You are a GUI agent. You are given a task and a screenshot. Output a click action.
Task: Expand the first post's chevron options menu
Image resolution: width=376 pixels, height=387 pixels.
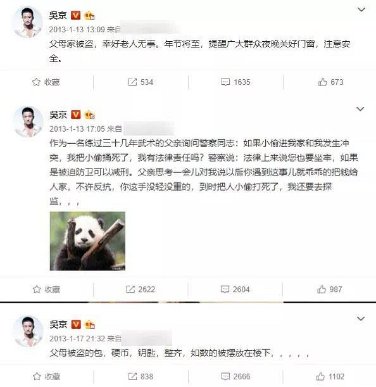[x=361, y=10]
